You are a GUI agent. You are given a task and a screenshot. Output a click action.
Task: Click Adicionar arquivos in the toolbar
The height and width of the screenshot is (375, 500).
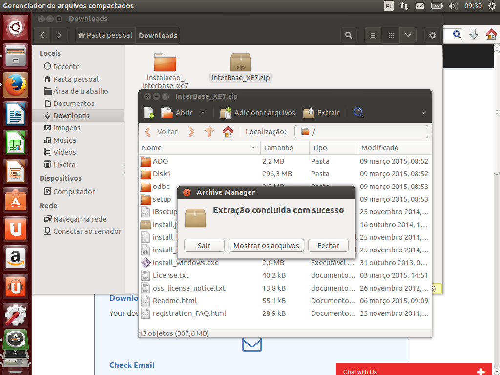(x=258, y=113)
